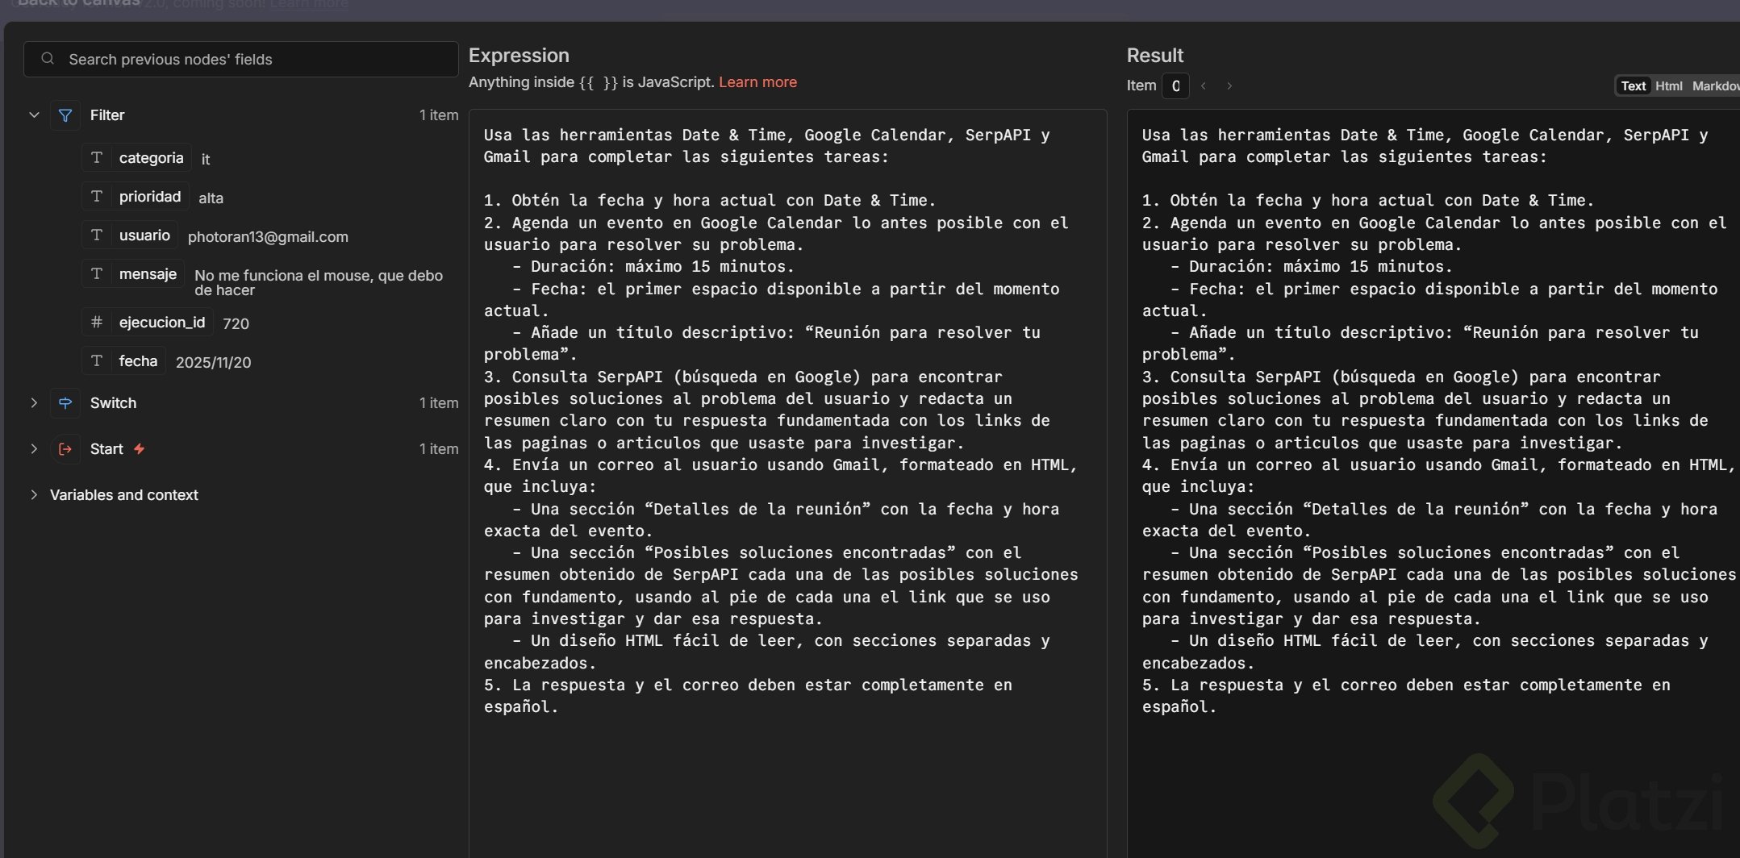Click the Result heading
This screenshot has width=1740, height=858.
coord(1154,56)
